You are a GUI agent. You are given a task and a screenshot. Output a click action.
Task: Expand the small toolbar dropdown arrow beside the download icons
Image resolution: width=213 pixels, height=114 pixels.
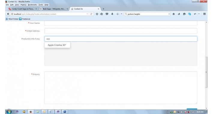point(121,14)
